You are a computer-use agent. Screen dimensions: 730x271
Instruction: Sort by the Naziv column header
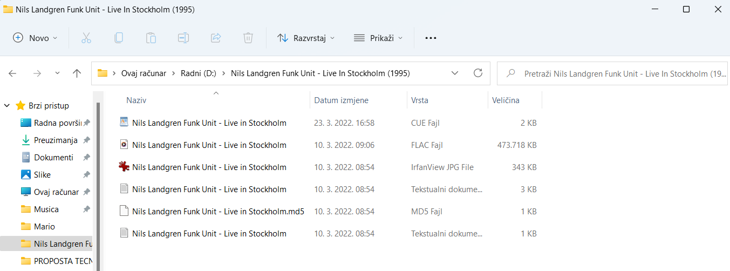click(x=215, y=100)
